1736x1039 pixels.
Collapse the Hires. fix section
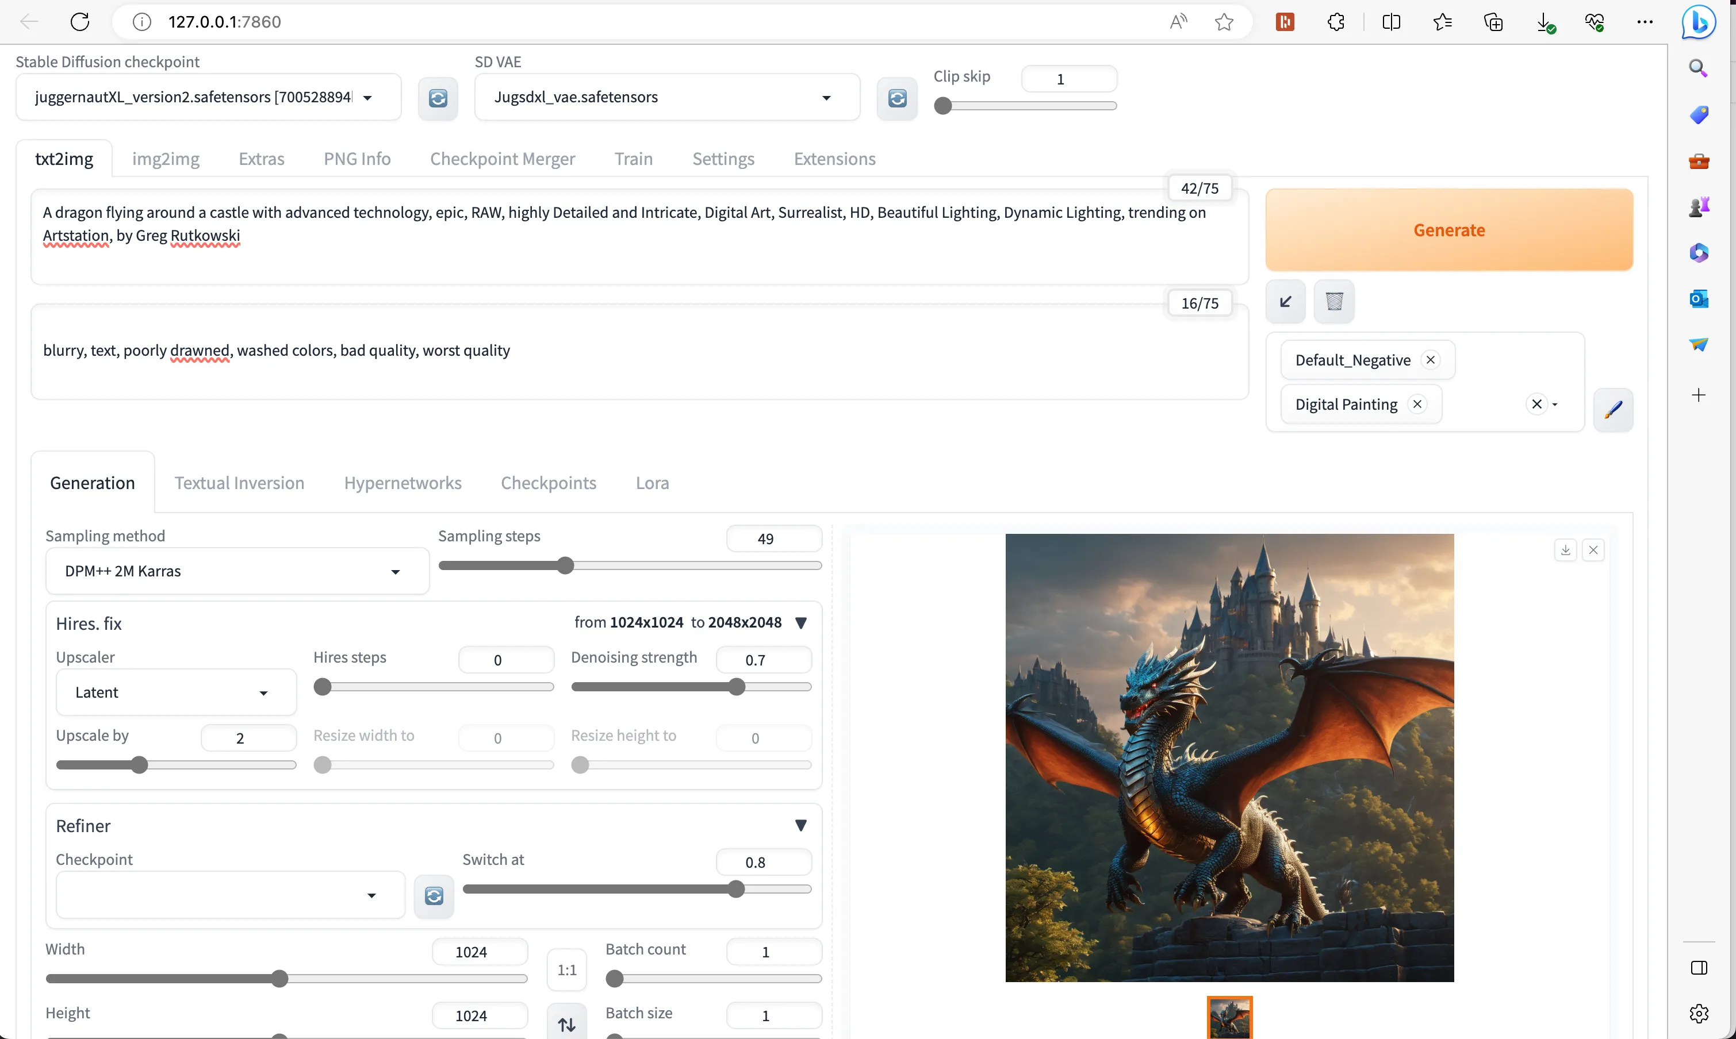point(801,622)
